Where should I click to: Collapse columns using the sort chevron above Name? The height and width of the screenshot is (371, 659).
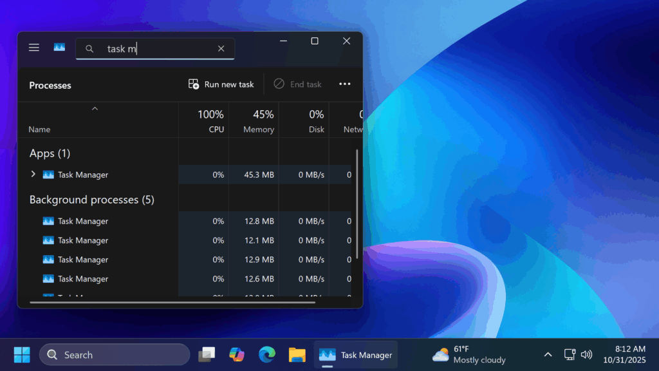(x=95, y=109)
